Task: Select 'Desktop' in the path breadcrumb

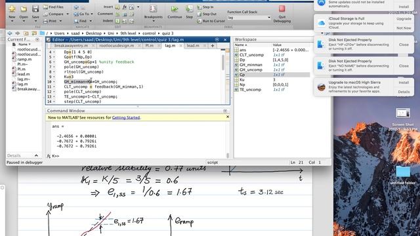Action: (x=93, y=33)
